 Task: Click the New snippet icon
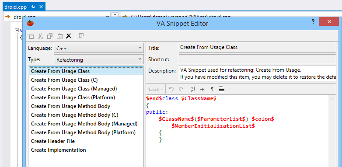point(31,36)
